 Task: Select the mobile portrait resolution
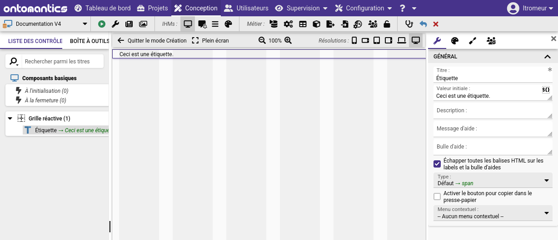coord(354,40)
